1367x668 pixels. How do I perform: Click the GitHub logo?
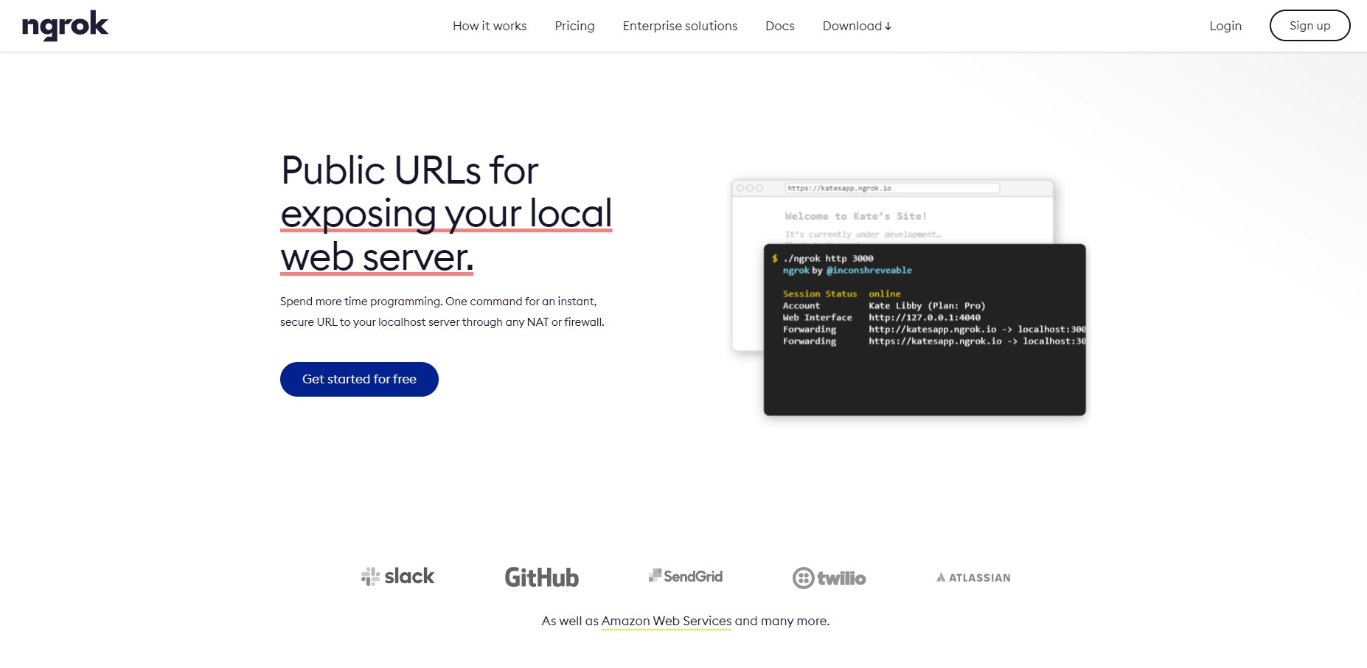pos(541,577)
